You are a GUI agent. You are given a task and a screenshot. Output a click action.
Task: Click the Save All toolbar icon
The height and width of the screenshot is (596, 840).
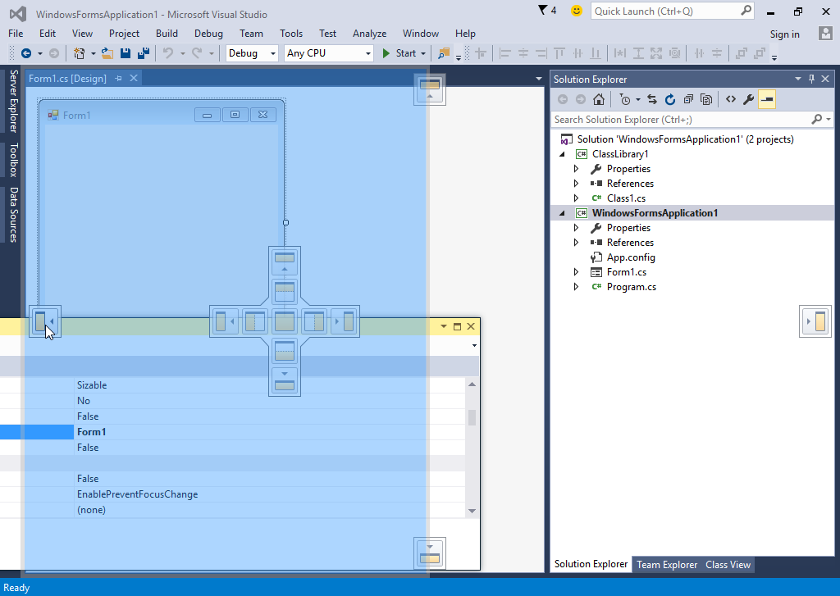coord(143,53)
